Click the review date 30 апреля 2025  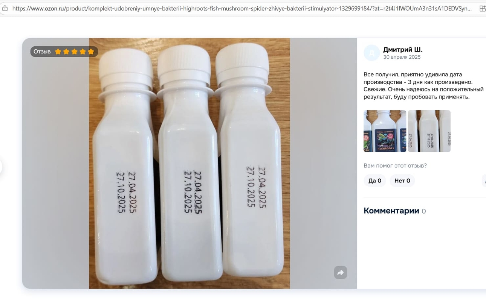[402, 57]
